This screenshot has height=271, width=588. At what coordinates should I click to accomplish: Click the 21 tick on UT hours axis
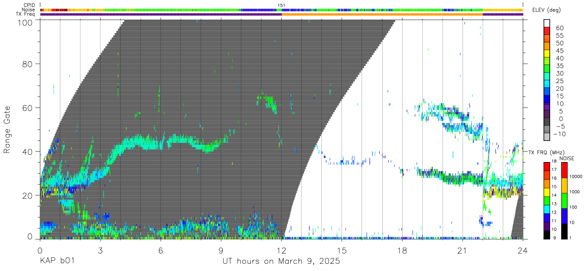[462, 250]
